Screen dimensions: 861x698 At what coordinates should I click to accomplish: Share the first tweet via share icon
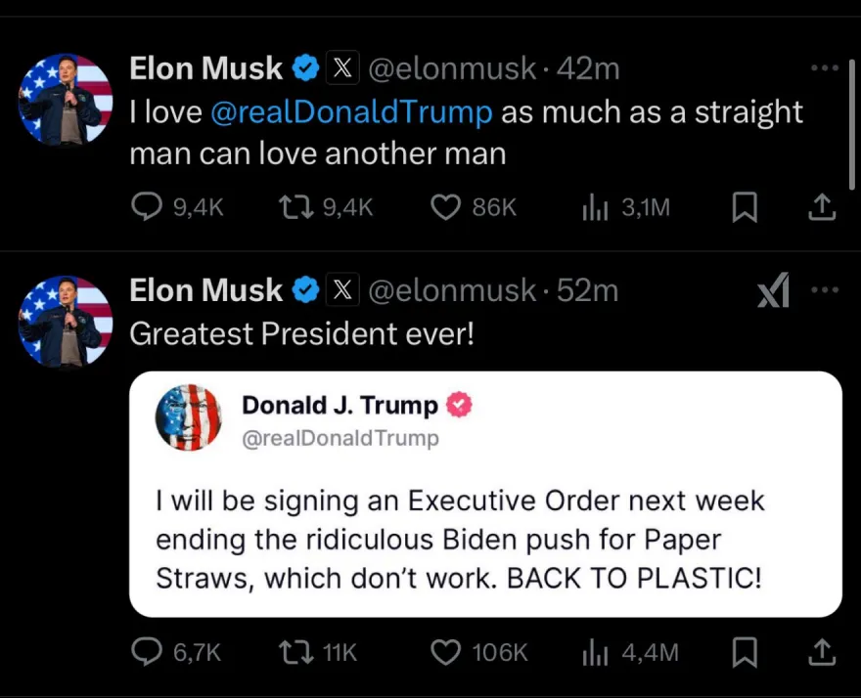click(823, 206)
